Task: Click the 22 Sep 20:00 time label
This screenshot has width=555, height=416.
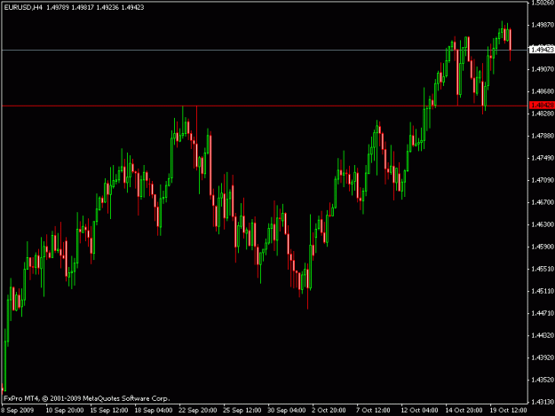Action: 198,410
